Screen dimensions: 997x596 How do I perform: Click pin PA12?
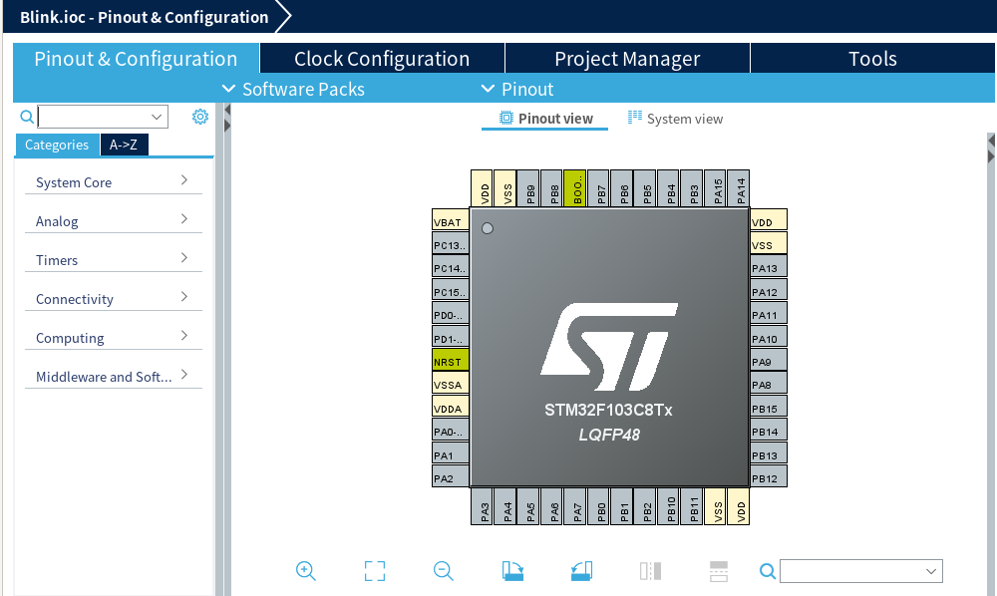[x=769, y=291]
